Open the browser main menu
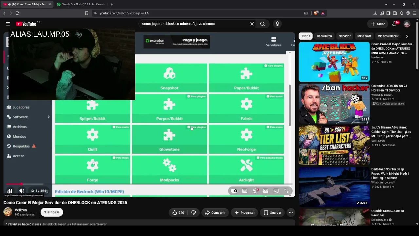This screenshot has height=236, width=419. 414,13
